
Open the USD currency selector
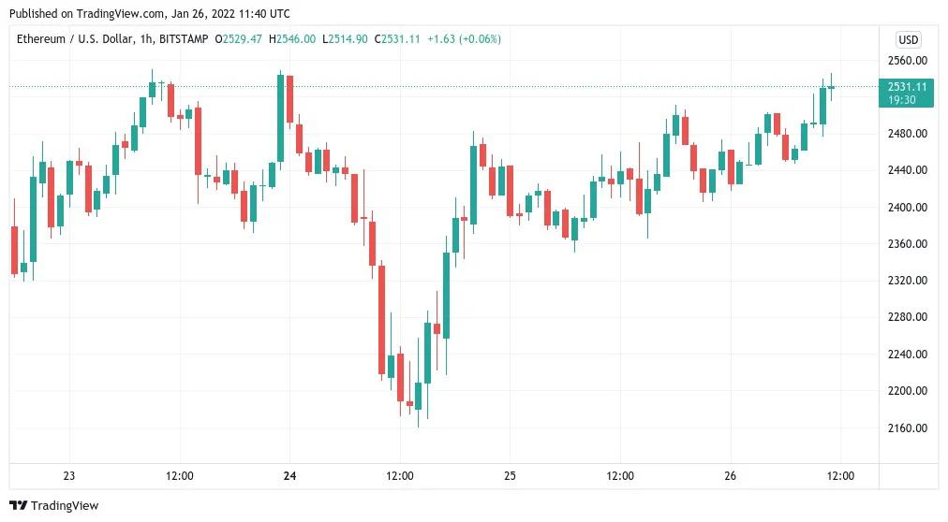coord(908,39)
